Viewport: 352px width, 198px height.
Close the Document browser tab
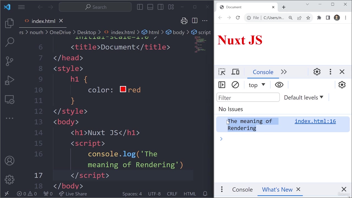(x=273, y=7)
